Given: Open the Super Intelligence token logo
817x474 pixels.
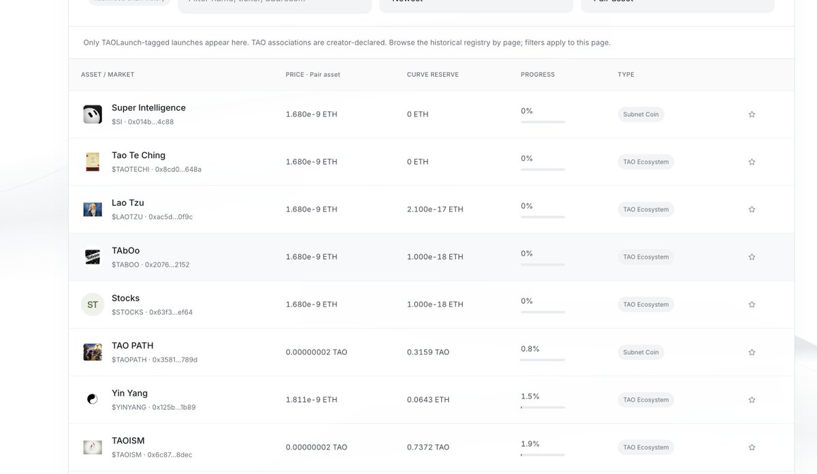Looking at the screenshot, I should [x=93, y=114].
